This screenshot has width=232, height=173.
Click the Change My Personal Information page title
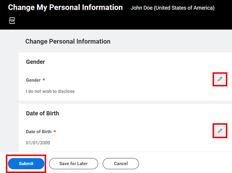(65, 7)
